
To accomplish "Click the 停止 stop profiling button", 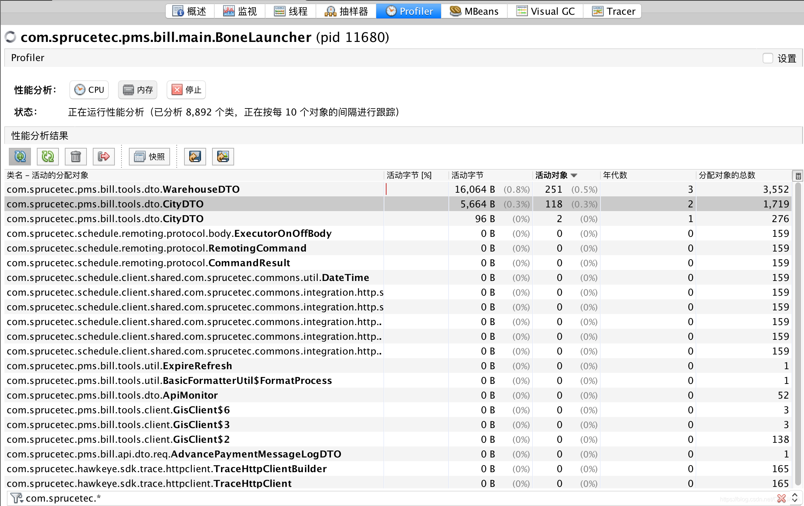I will coord(186,90).
